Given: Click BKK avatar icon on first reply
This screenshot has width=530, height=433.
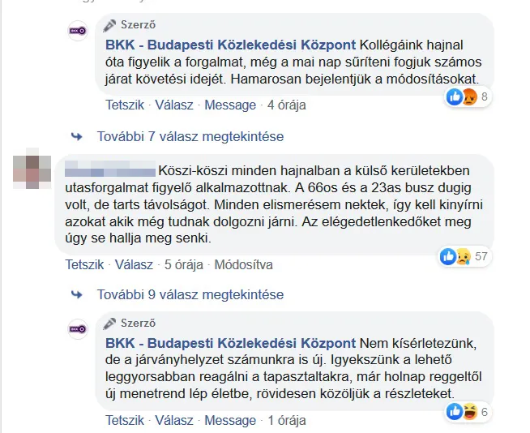Looking at the screenshot, I should point(78,31).
